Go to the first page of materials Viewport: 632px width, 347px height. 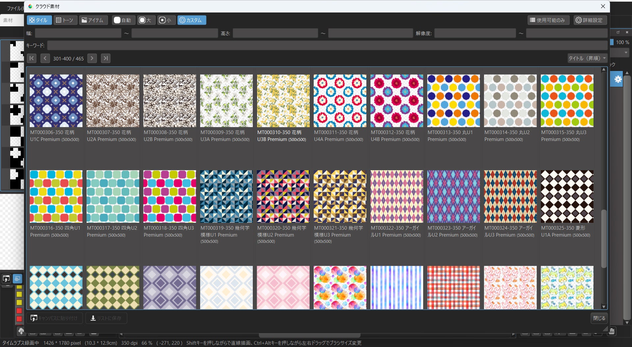(32, 58)
